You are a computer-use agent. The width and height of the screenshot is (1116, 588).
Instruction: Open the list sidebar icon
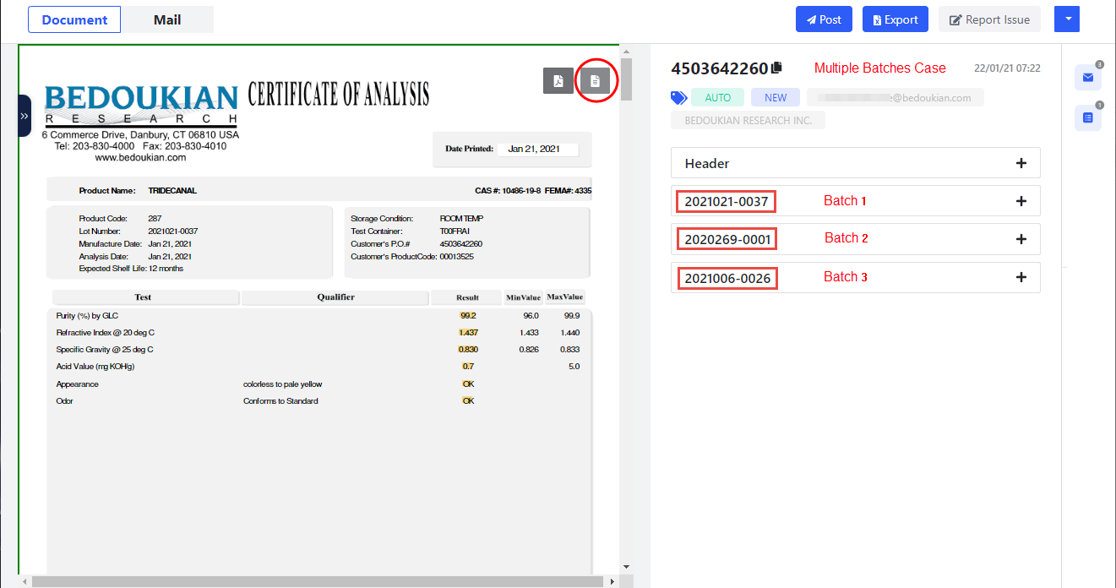coord(1087,117)
